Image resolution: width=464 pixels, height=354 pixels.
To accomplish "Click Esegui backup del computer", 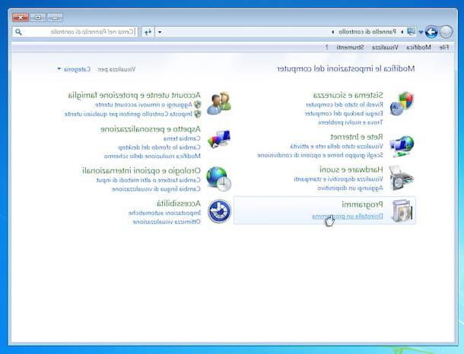I will [344, 113].
